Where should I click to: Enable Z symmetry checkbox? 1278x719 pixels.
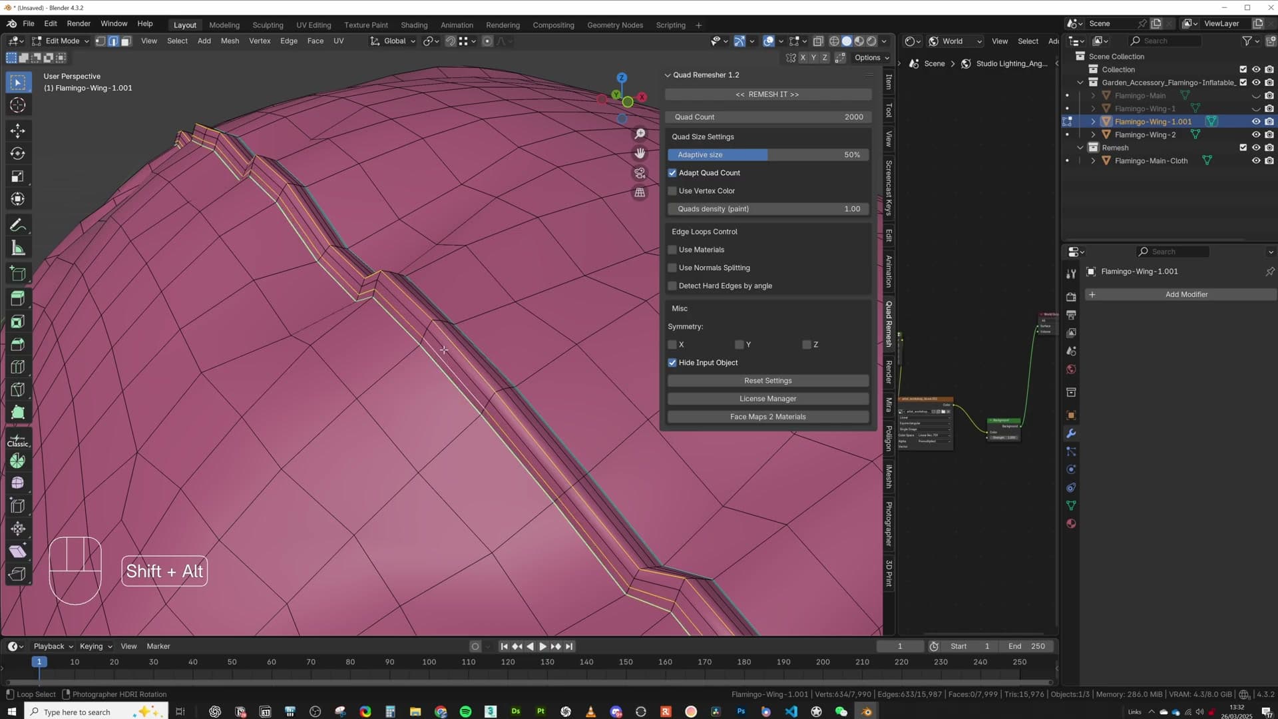807,345
